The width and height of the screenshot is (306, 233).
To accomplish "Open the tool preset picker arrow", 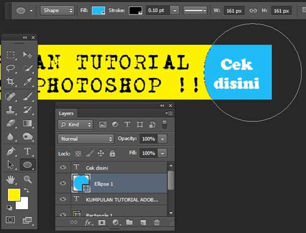I will (x=31, y=10).
